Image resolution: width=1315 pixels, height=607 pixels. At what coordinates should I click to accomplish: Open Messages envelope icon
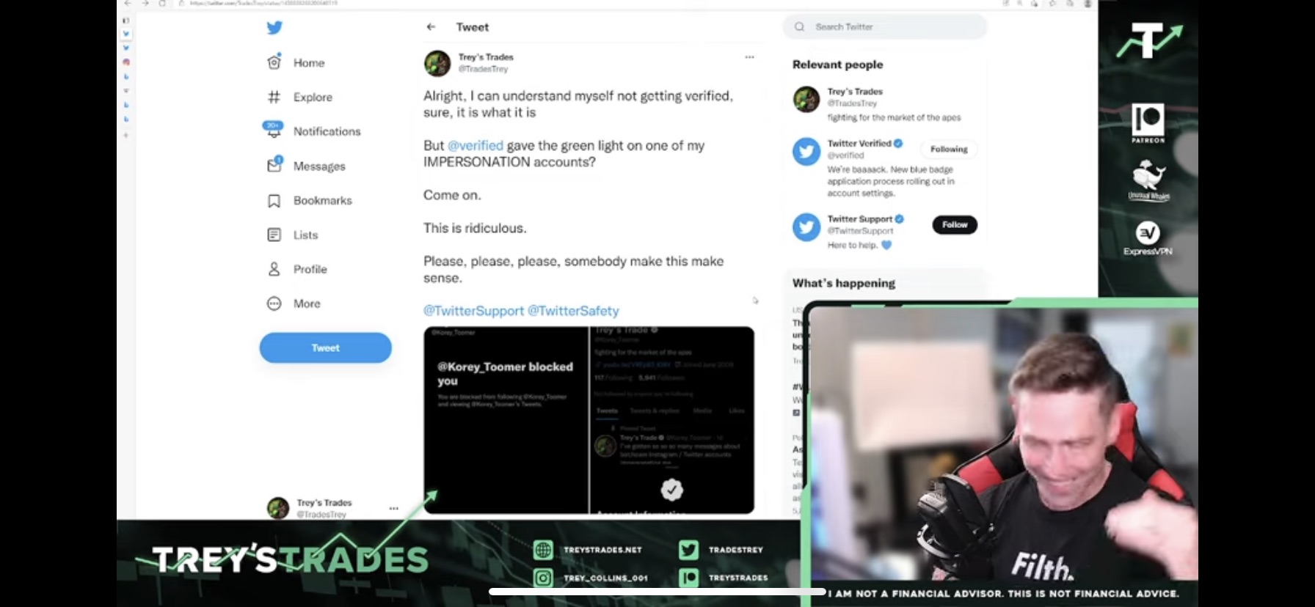tap(274, 165)
